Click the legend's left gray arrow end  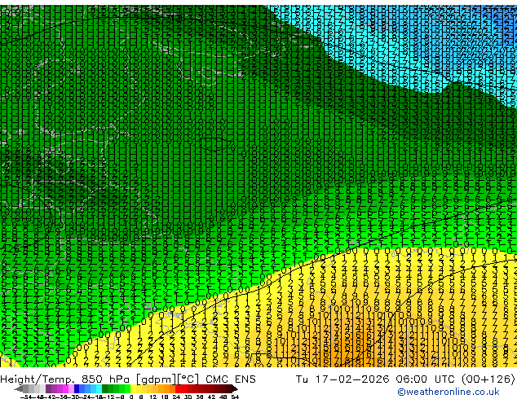tap(19, 388)
